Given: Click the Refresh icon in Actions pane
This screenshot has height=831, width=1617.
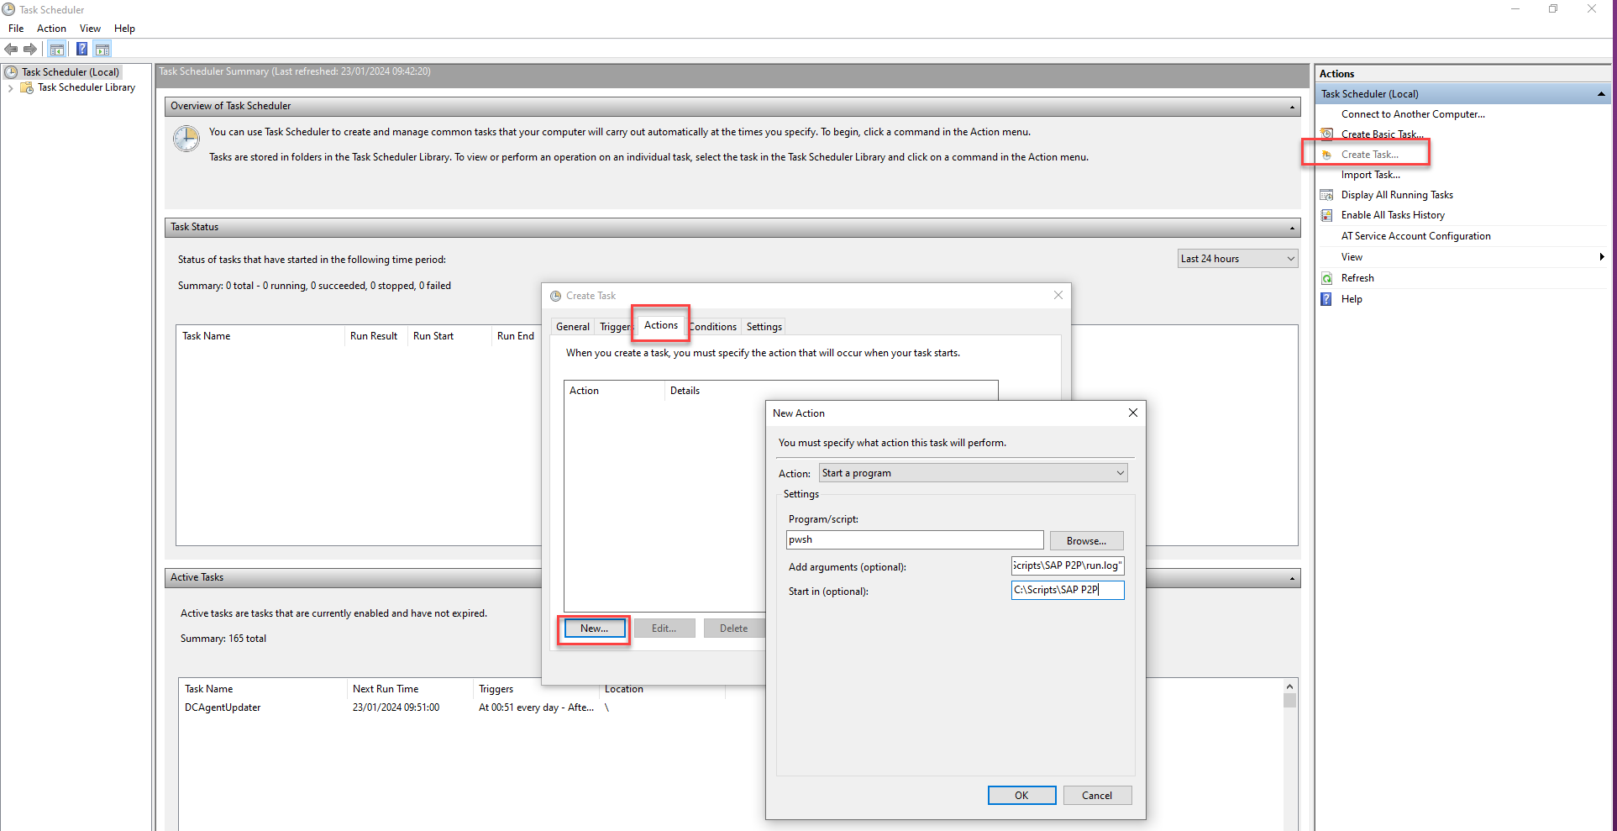Looking at the screenshot, I should pyautogui.click(x=1327, y=277).
